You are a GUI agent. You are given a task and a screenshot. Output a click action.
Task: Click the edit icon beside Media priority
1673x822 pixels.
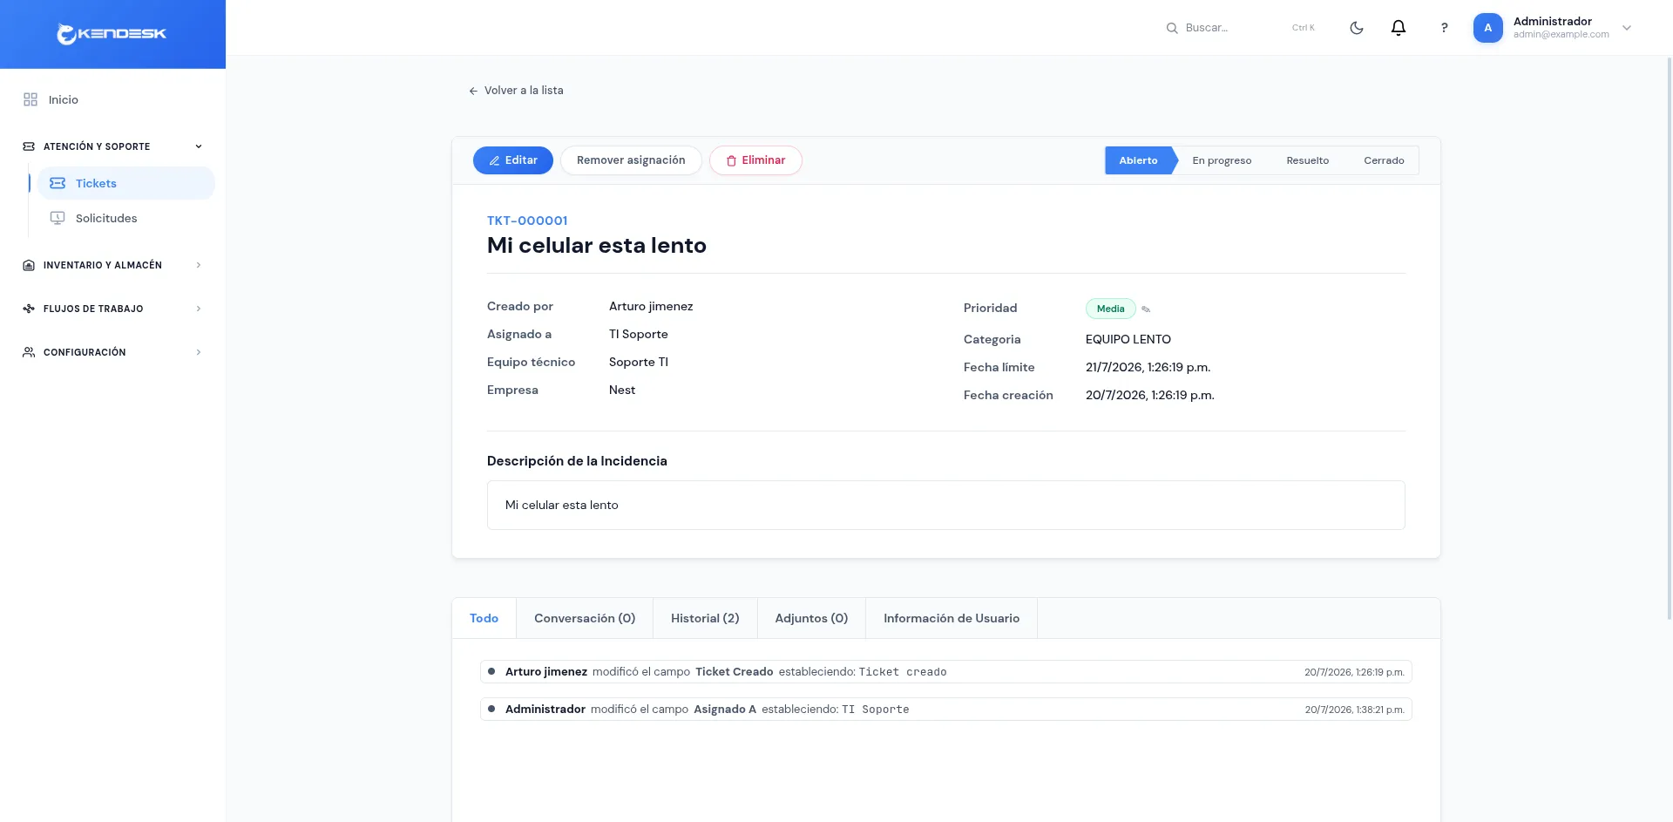[x=1146, y=309]
